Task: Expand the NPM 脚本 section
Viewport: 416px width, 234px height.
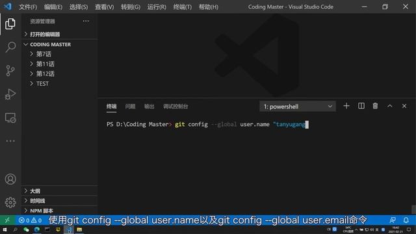Action: pyautogui.click(x=60, y=211)
